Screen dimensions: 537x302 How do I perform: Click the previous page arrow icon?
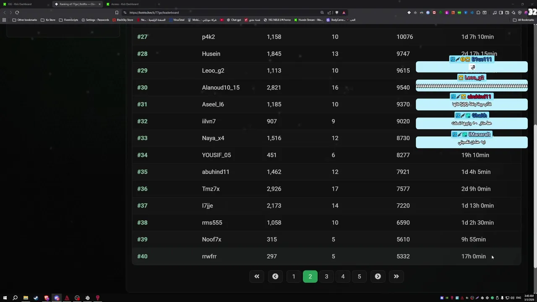click(x=275, y=276)
